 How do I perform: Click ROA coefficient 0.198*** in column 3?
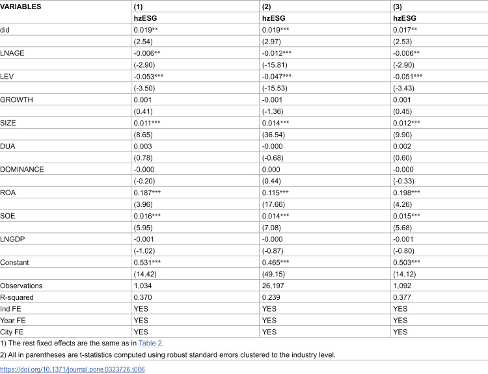[x=407, y=193]
